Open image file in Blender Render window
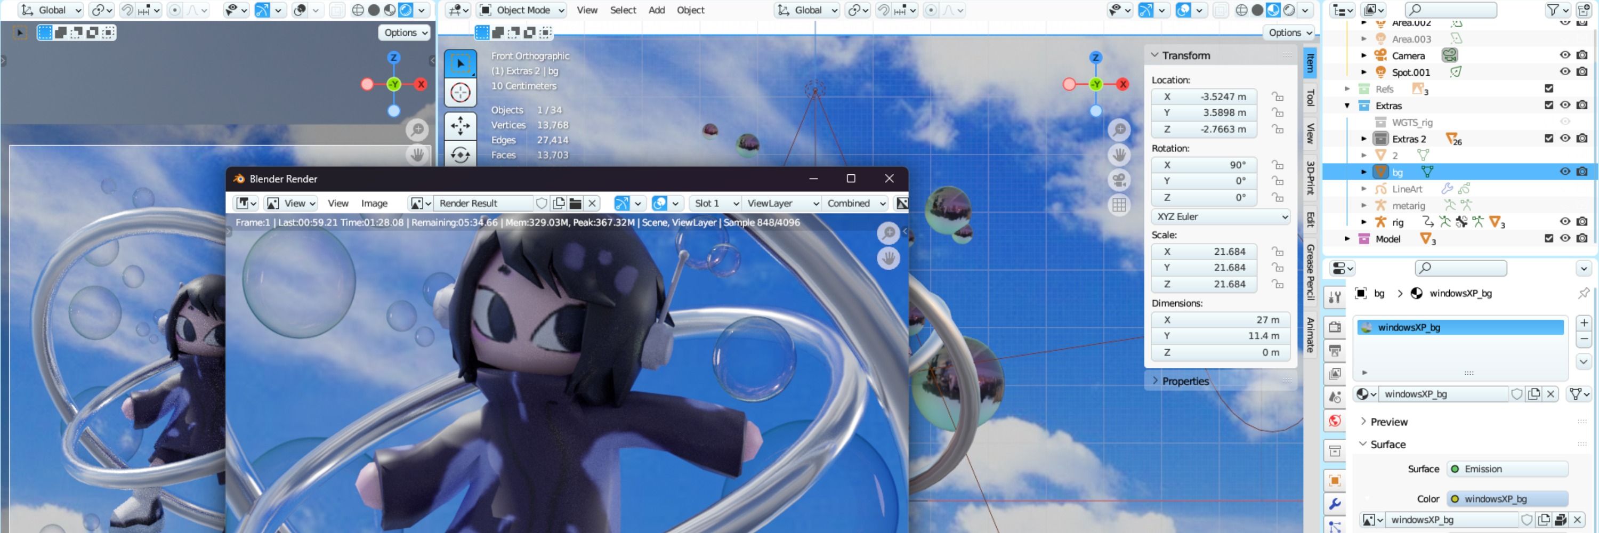 click(576, 204)
